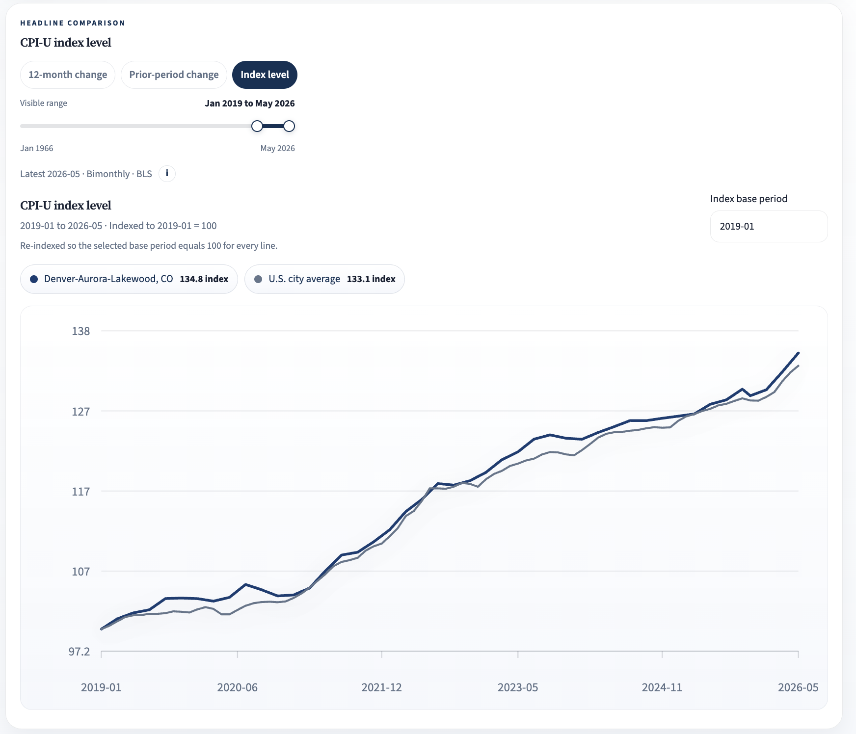Image resolution: width=856 pixels, height=734 pixels.
Task: Open the Index base period dropdown
Action: tap(769, 226)
